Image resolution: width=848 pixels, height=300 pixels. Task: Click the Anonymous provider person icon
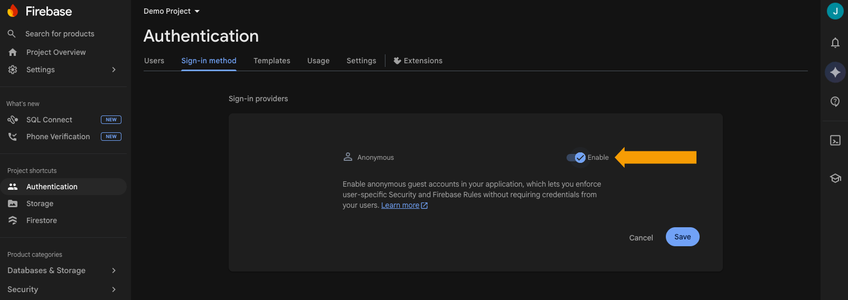[x=348, y=157]
